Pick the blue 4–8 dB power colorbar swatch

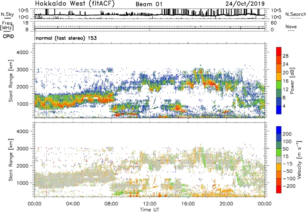point(279,102)
